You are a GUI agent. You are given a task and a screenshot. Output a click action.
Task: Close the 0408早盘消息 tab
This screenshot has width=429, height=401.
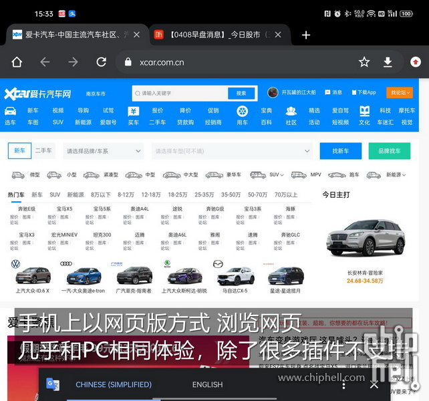(278, 35)
